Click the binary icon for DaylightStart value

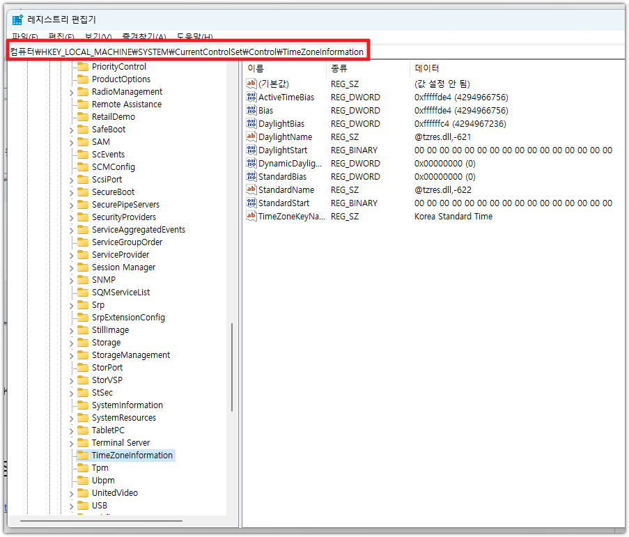coord(251,150)
